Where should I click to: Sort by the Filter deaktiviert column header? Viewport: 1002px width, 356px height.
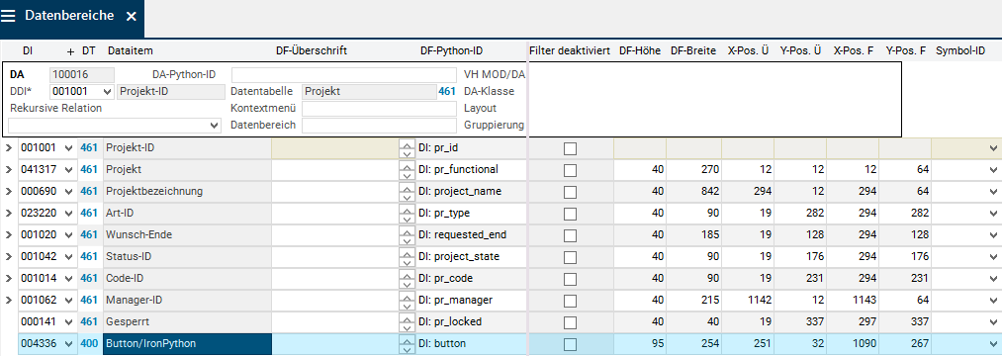570,50
